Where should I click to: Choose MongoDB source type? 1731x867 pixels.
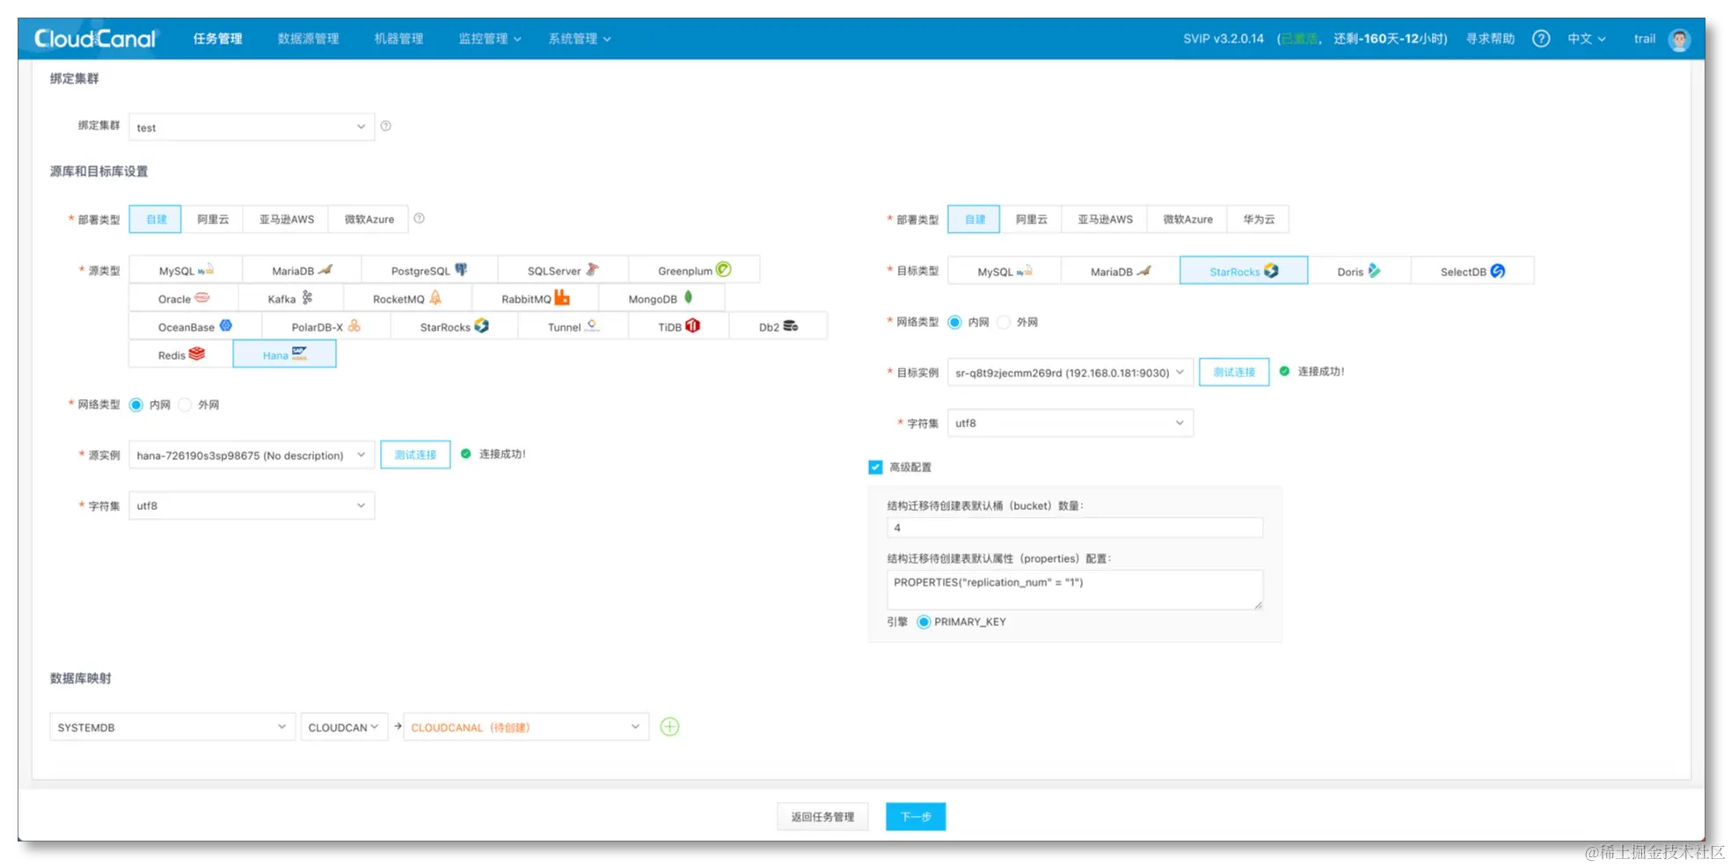click(x=661, y=298)
